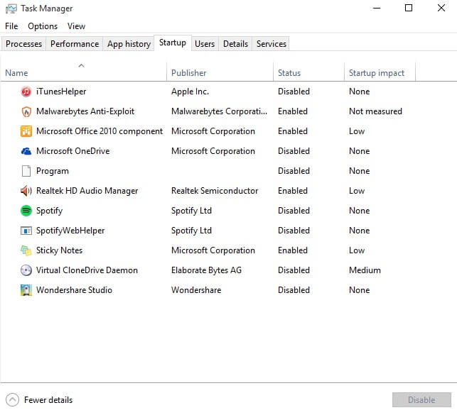Select Microsoft Office 2010 component name
This screenshot has height=415, width=457.
click(x=100, y=131)
